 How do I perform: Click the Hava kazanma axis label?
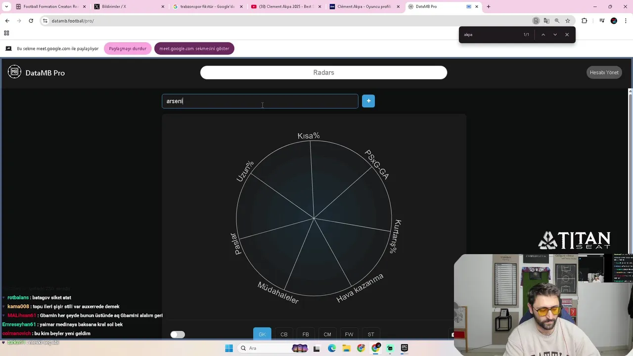coord(360,288)
